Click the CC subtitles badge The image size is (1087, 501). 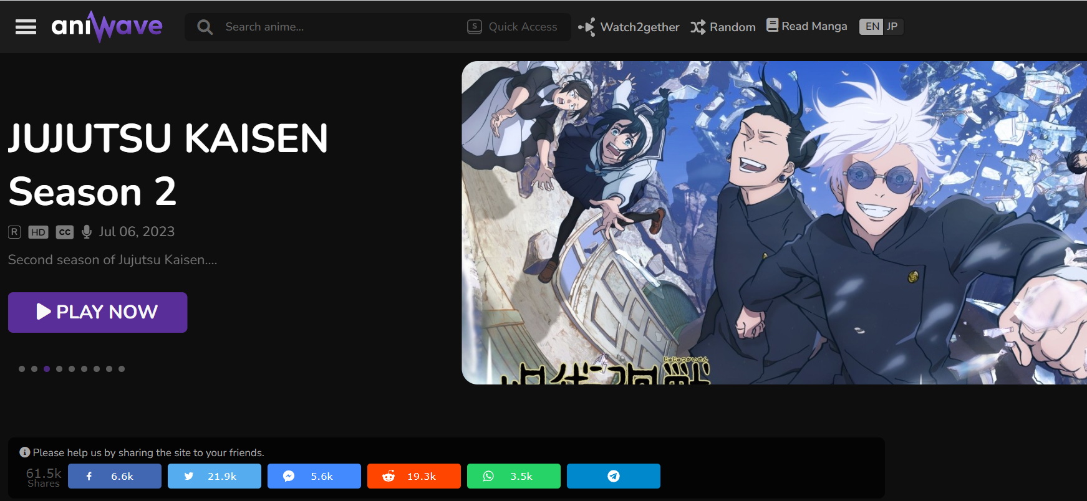[x=65, y=232]
